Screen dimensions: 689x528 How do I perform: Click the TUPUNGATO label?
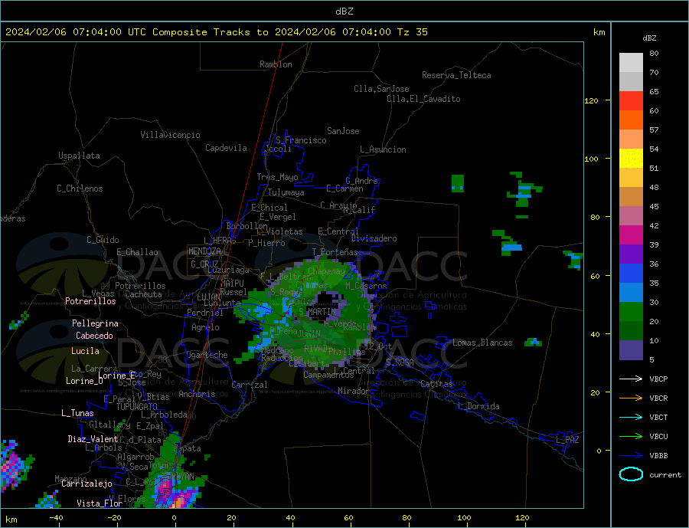(x=137, y=407)
